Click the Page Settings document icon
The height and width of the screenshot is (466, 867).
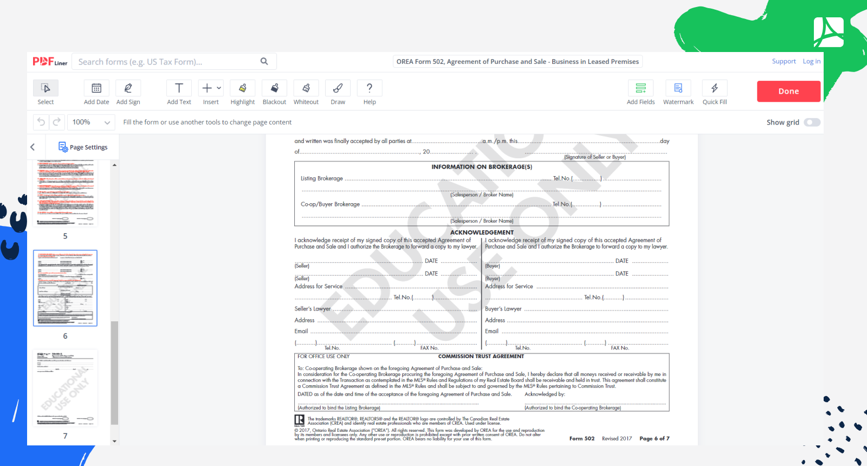coord(63,147)
